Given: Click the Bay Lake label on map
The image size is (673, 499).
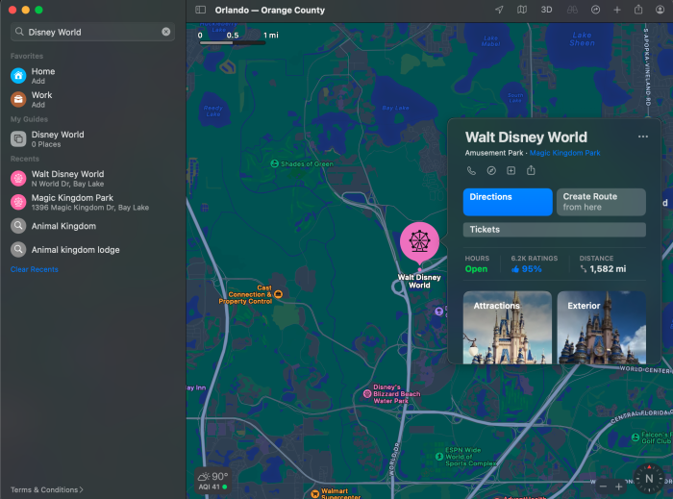Looking at the screenshot, I should click(x=395, y=108).
